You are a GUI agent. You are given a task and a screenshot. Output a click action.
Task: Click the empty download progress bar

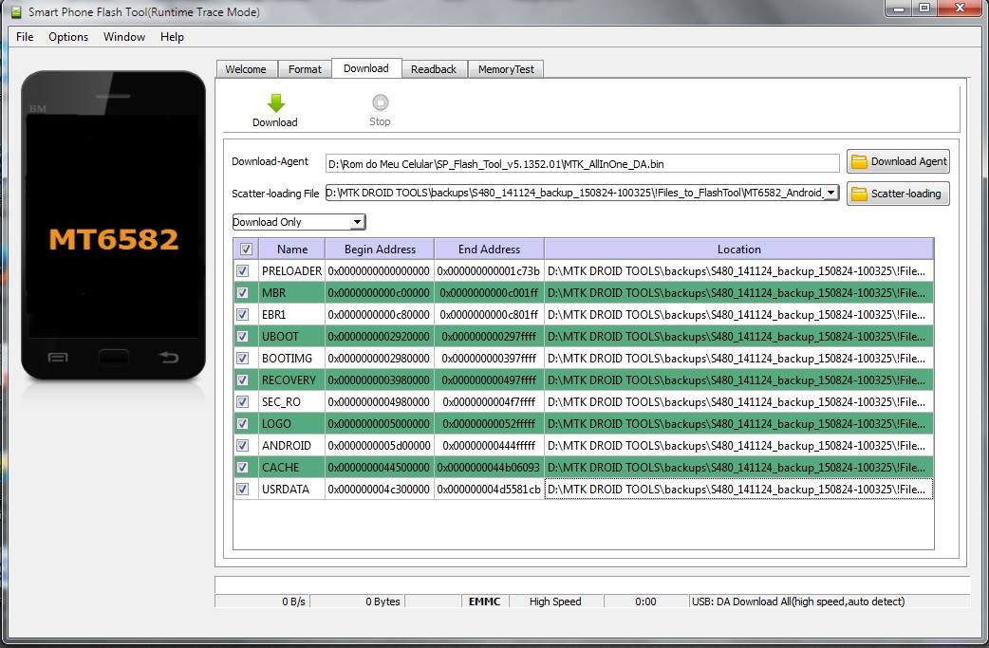[591, 583]
